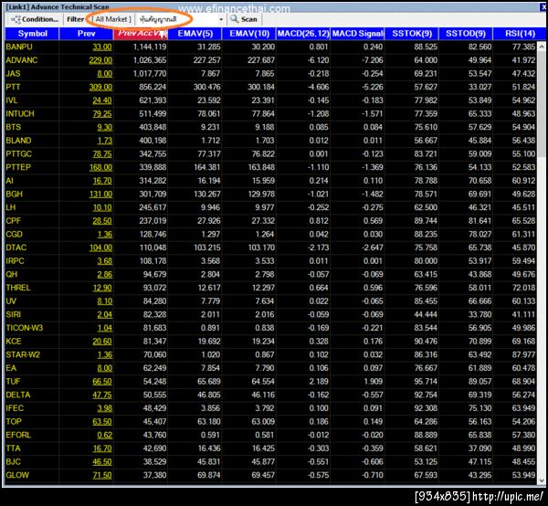Sort by the EMAV(10) column header
Screen dimensions: 548x506
[248, 34]
